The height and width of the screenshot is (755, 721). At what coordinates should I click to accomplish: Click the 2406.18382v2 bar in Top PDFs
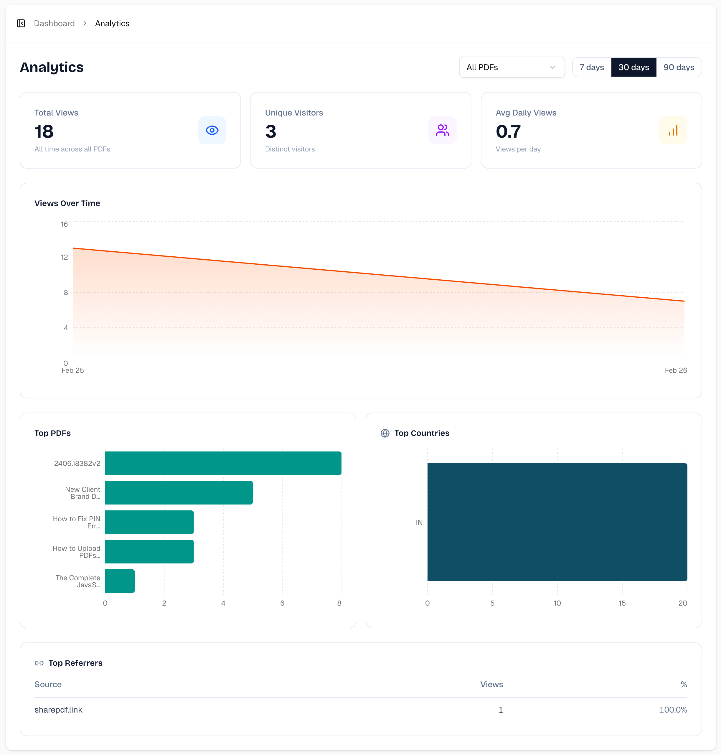223,463
